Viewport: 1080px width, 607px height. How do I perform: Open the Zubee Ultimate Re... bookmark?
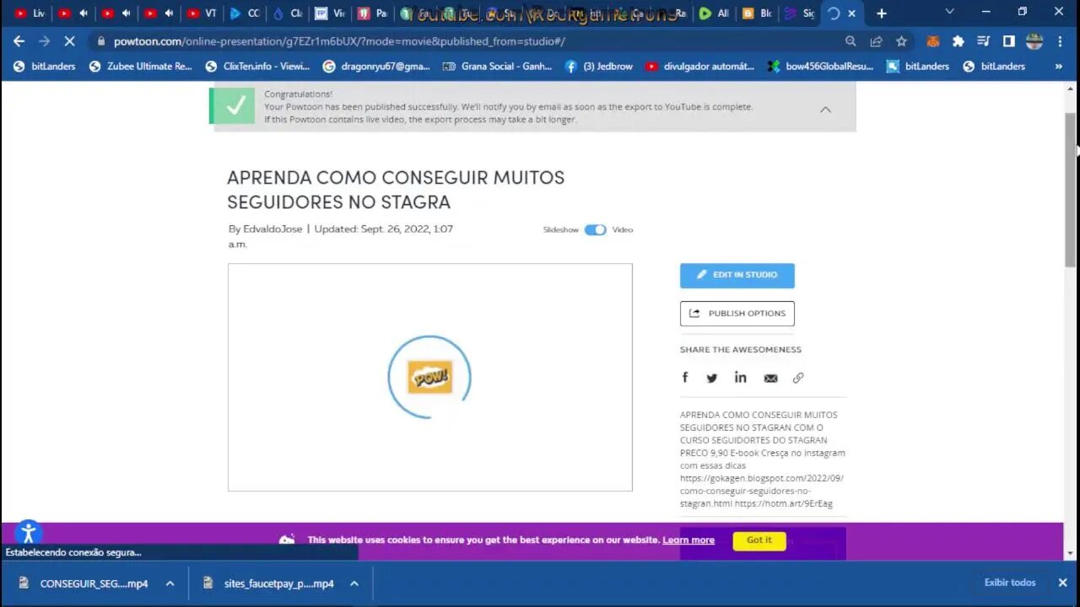(141, 66)
